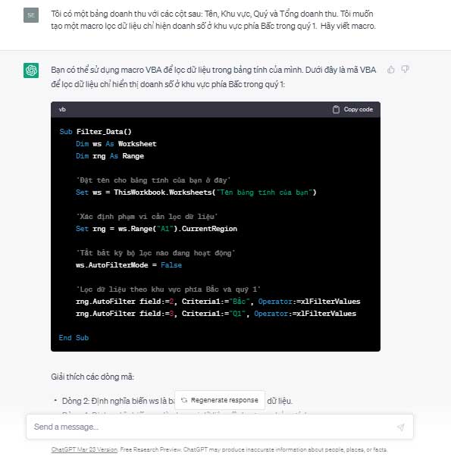Click the AutoFilter field:=3 "Q1" criteria line
This screenshot has height=463, width=451.
(216, 314)
